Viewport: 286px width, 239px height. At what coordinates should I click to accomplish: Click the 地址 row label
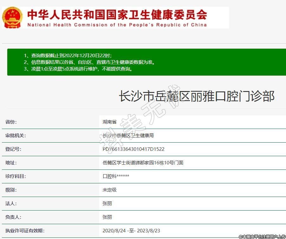pos(11,163)
